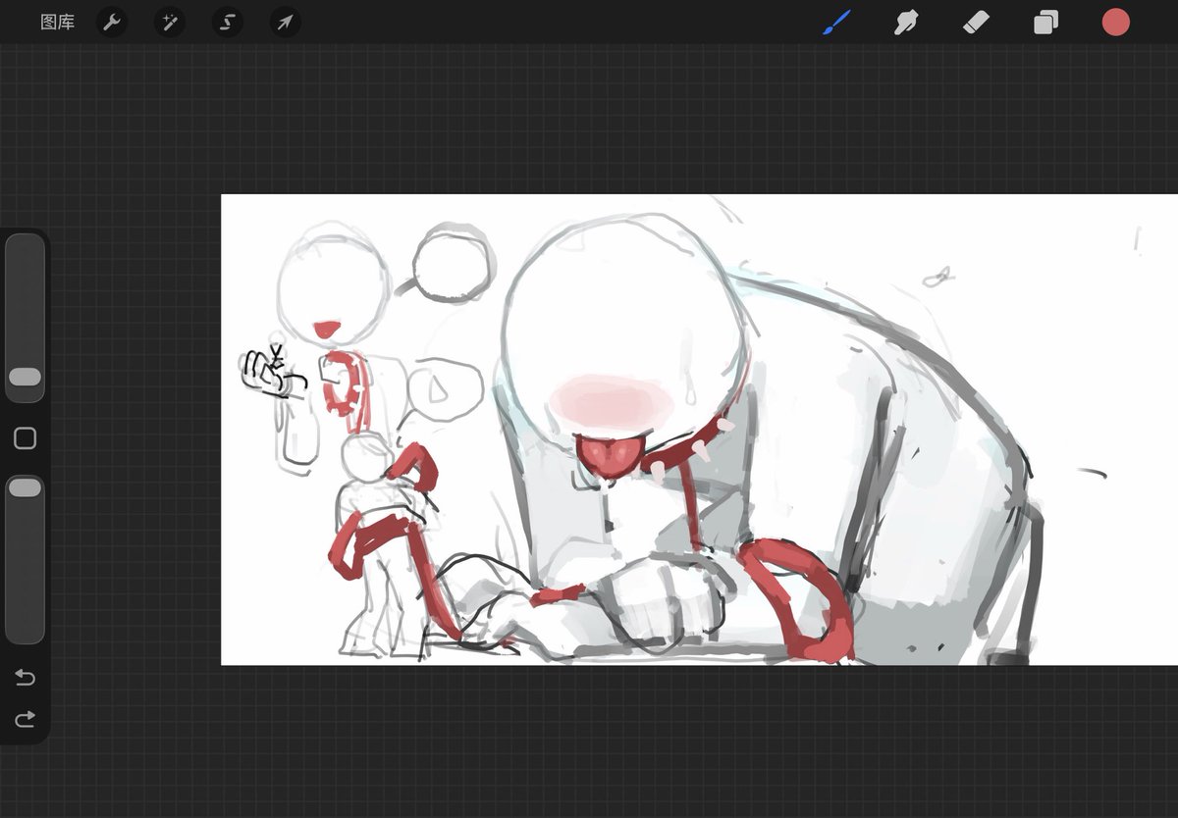Open the Layers panel

(x=1045, y=22)
